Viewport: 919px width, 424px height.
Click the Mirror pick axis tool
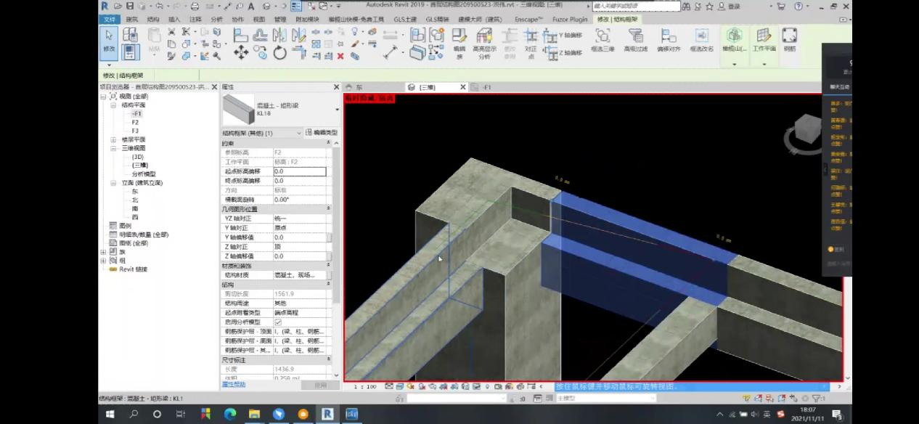(279, 34)
